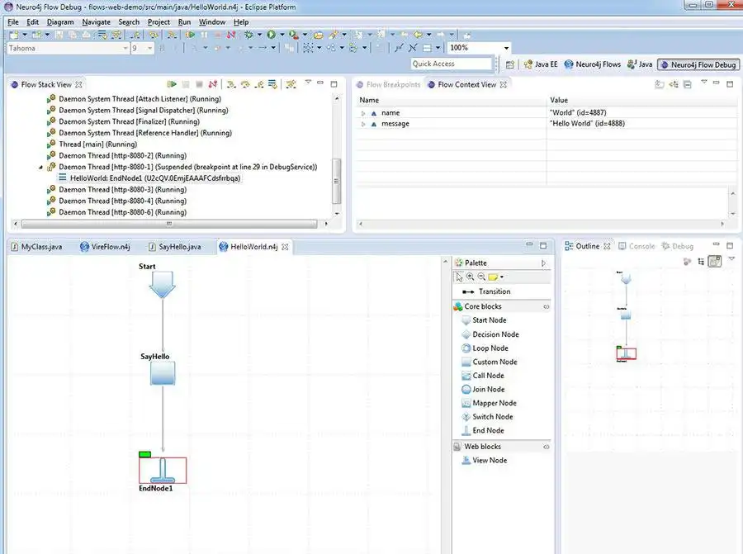This screenshot has width=743, height=554.
Task: Pick View Node from Web blocks
Action: [485, 460]
